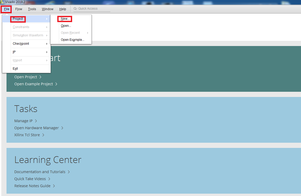Open the Quick Take Videos link

pos(30,179)
